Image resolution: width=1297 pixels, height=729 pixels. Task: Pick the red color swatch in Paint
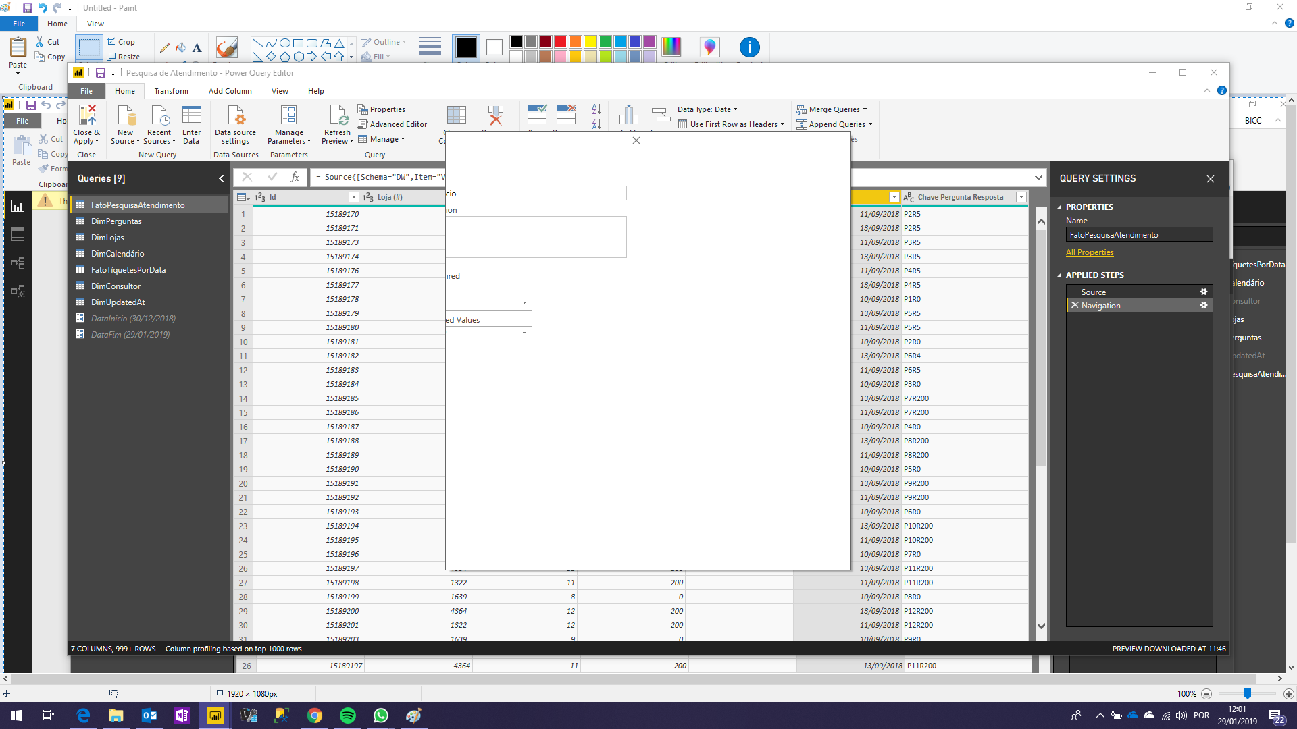click(560, 42)
